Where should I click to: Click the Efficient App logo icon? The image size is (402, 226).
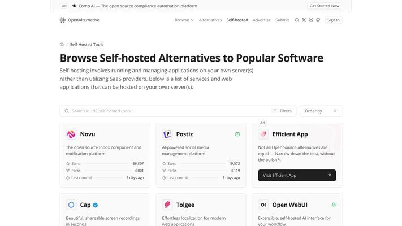click(263, 134)
